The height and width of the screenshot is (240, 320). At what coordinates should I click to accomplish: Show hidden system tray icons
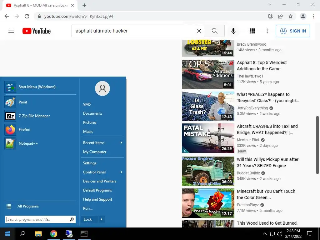[x=264, y=234]
